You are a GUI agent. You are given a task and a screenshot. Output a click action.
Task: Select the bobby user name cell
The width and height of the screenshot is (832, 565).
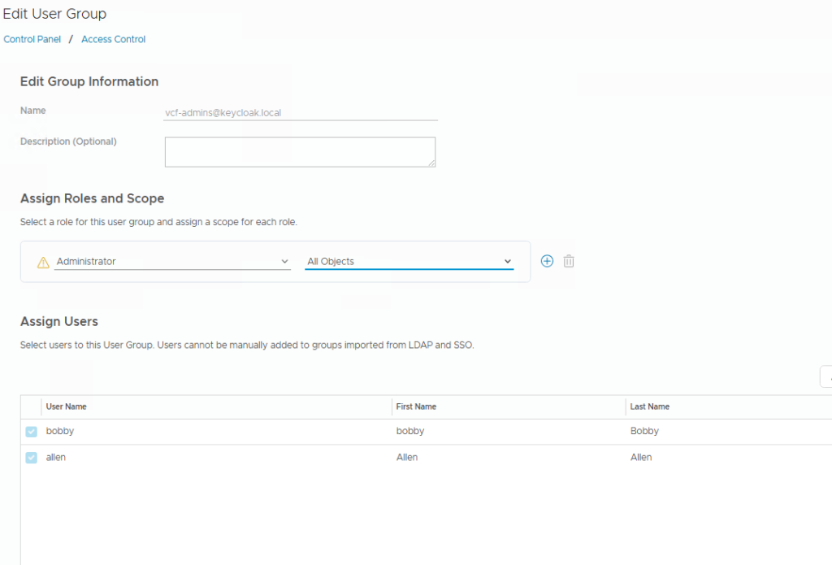[60, 431]
